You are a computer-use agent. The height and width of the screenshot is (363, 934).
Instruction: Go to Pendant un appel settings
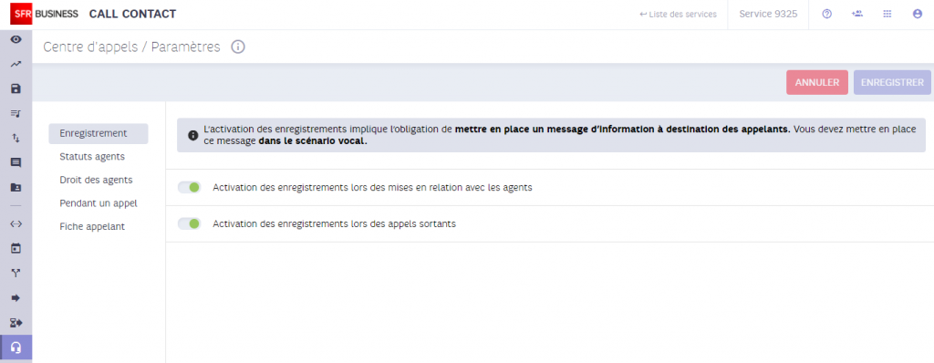[x=99, y=203]
